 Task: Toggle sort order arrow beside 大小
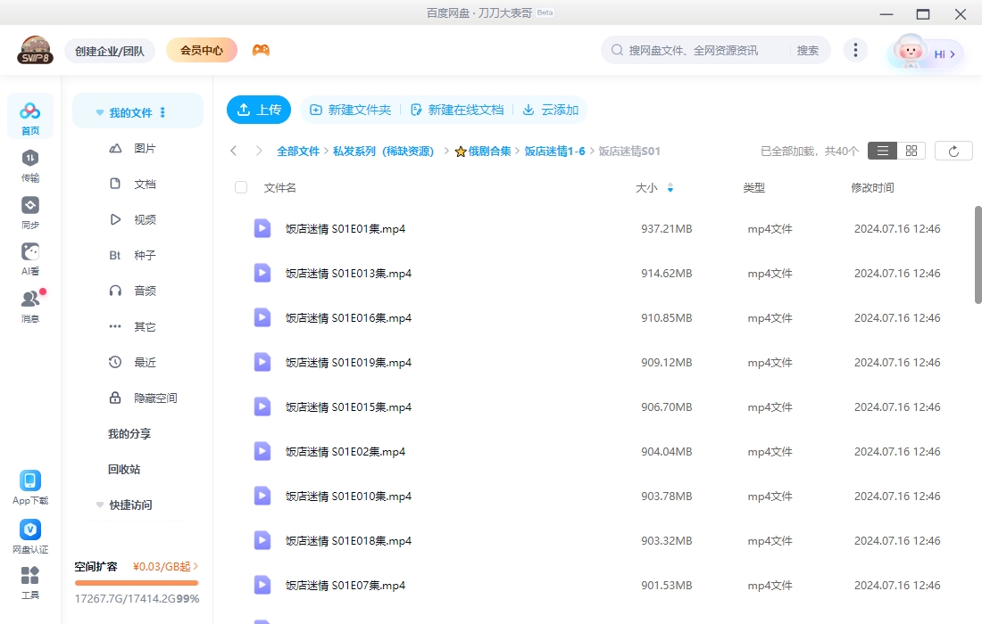point(670,188)
